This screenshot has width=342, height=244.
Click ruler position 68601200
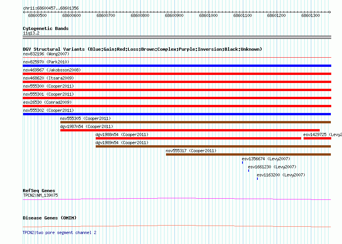pos(277,15)
